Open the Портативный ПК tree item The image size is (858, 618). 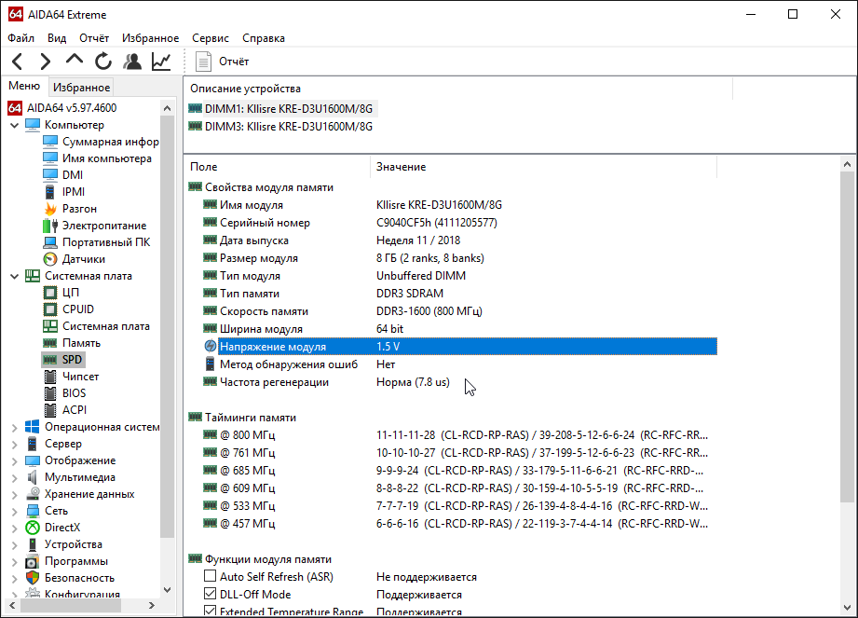[x=105, y=242]
